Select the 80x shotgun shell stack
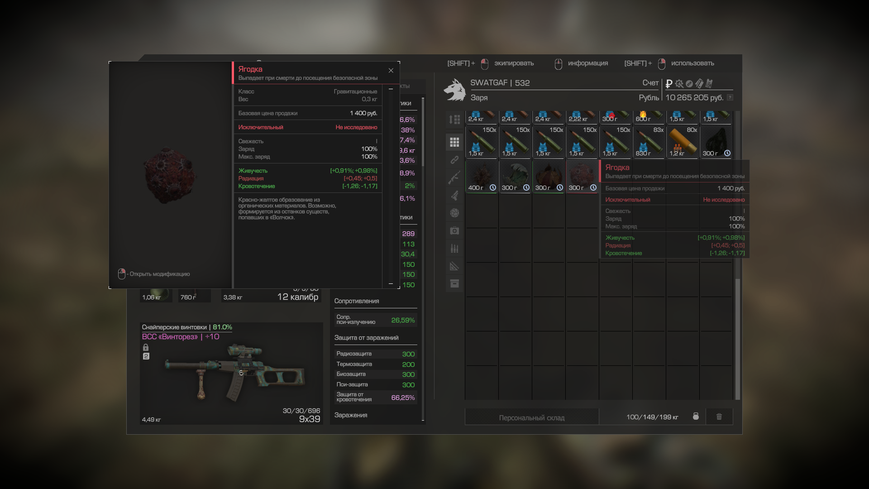Image resolution: width=869 pixels, height=489 pixels. (683, 142)
